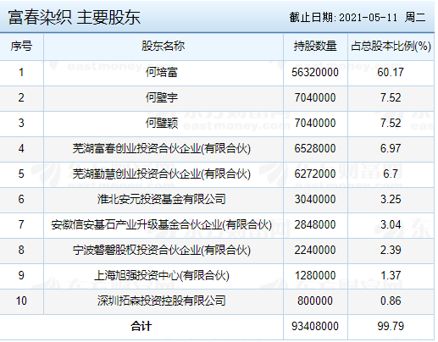Select 安徽信安基石产业升级基金合伙企业(有限合伙)
The height and width of the screenshot is (342, 438).
[x=162, y=224]
